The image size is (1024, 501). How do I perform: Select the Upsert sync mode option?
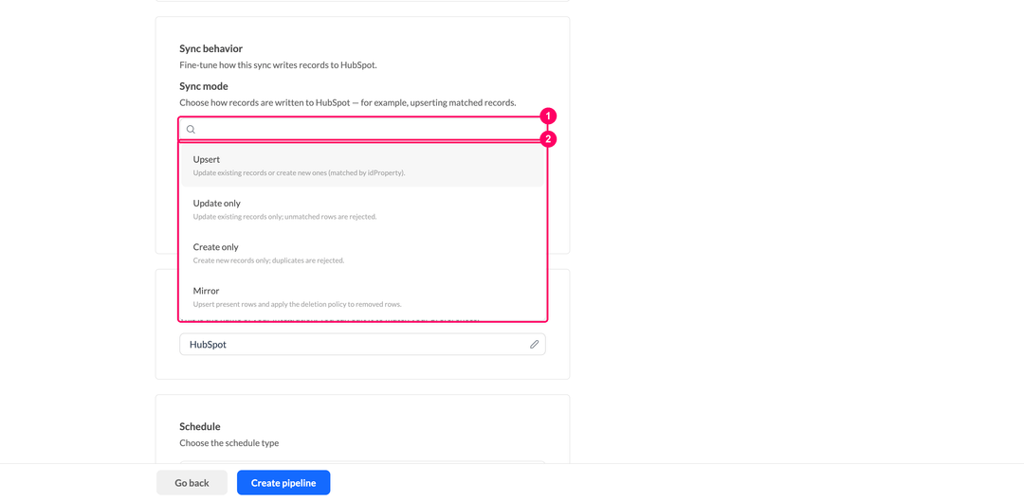pyautogui.click(x=362, y=166)
